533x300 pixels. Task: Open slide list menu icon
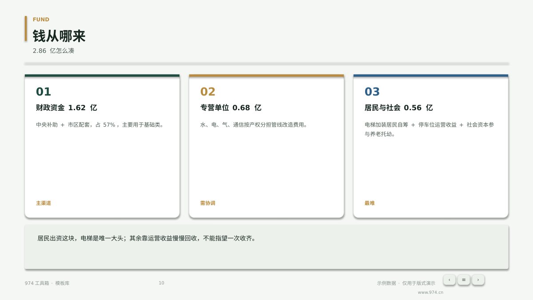tap(464, 280)
